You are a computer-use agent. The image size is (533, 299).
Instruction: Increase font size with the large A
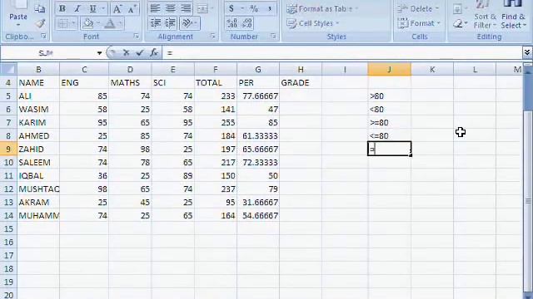coord(117,8)
